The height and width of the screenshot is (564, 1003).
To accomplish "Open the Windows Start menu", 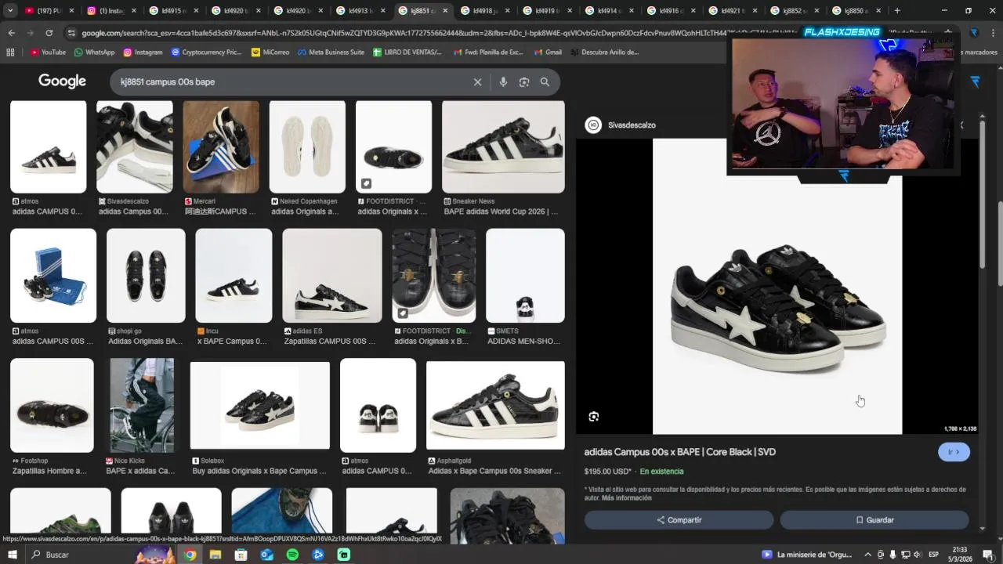I will (x=12, y=555).
